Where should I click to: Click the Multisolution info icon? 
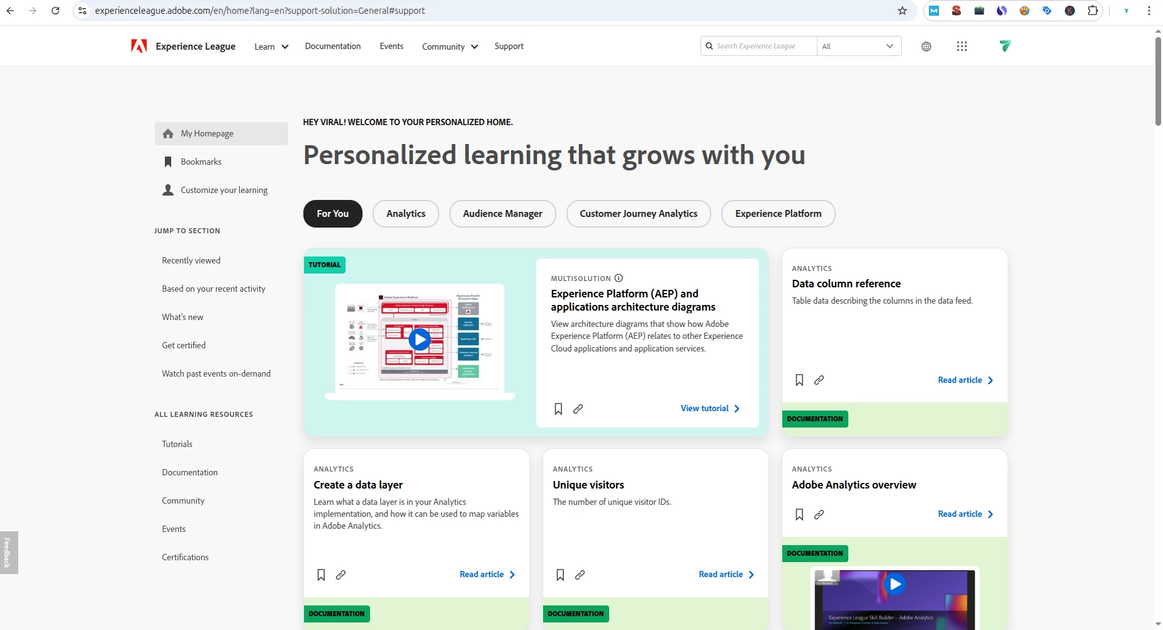click(619, 278)
